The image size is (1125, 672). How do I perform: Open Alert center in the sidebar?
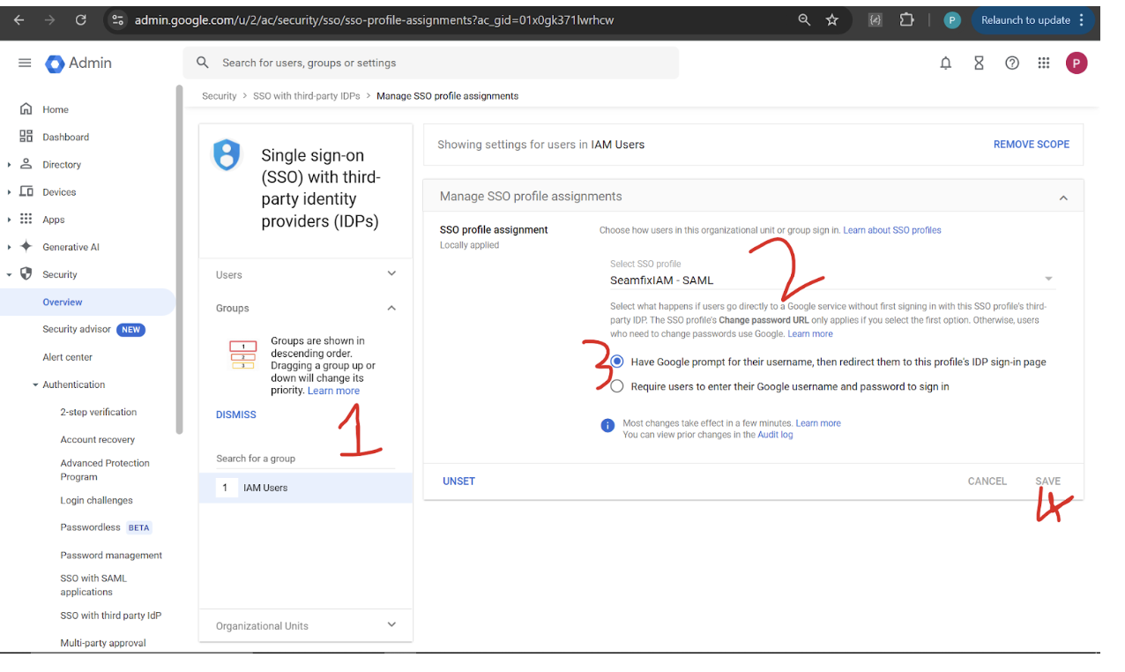67,357
